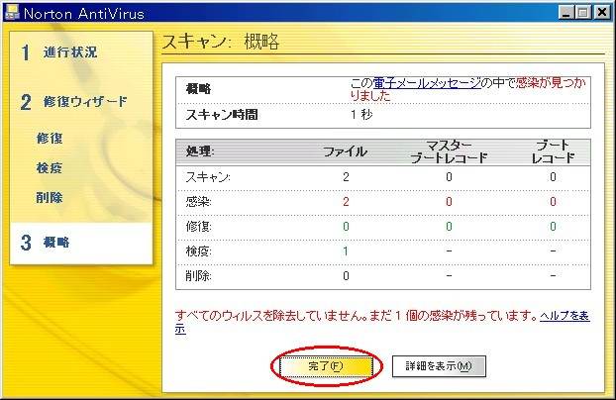Click the スキャン: row label
616x400 pixels.
coord(208,177)
